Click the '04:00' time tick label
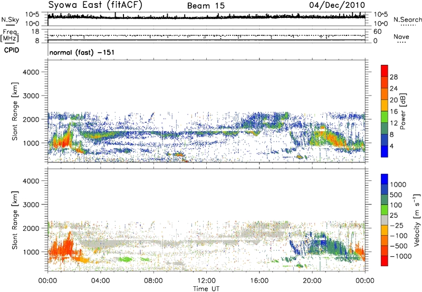This screenshot has height=292, width=422. tap(100, 281)
